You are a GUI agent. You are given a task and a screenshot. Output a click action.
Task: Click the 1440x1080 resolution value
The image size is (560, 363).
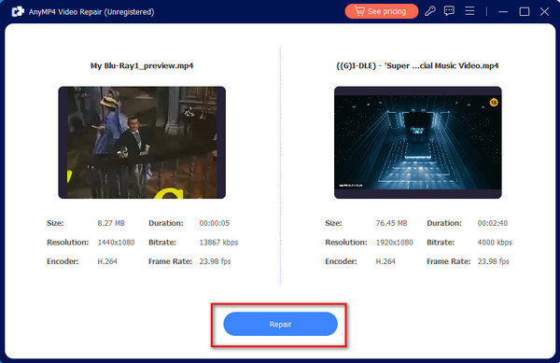pos(116,243)
